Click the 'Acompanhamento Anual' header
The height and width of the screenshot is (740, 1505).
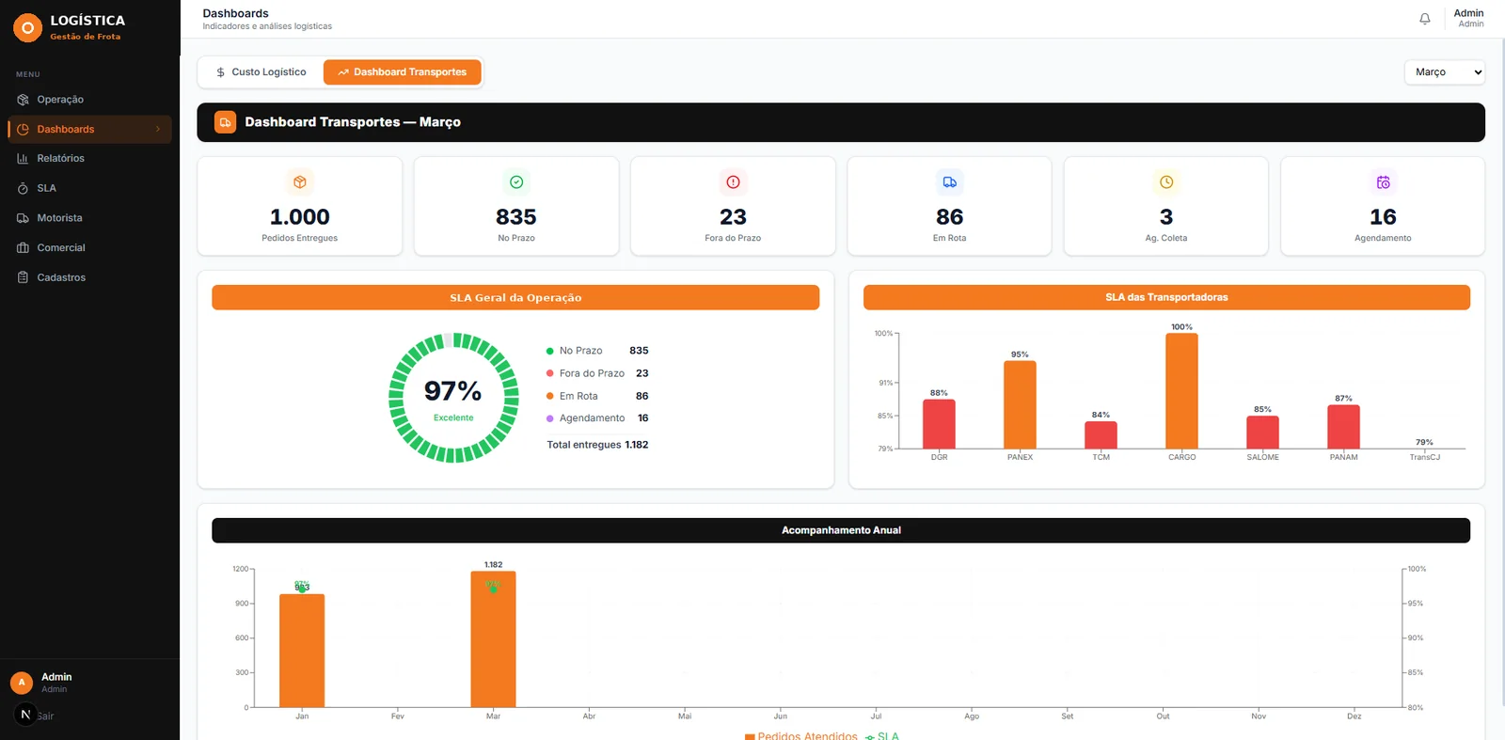[x=841, y=530]
